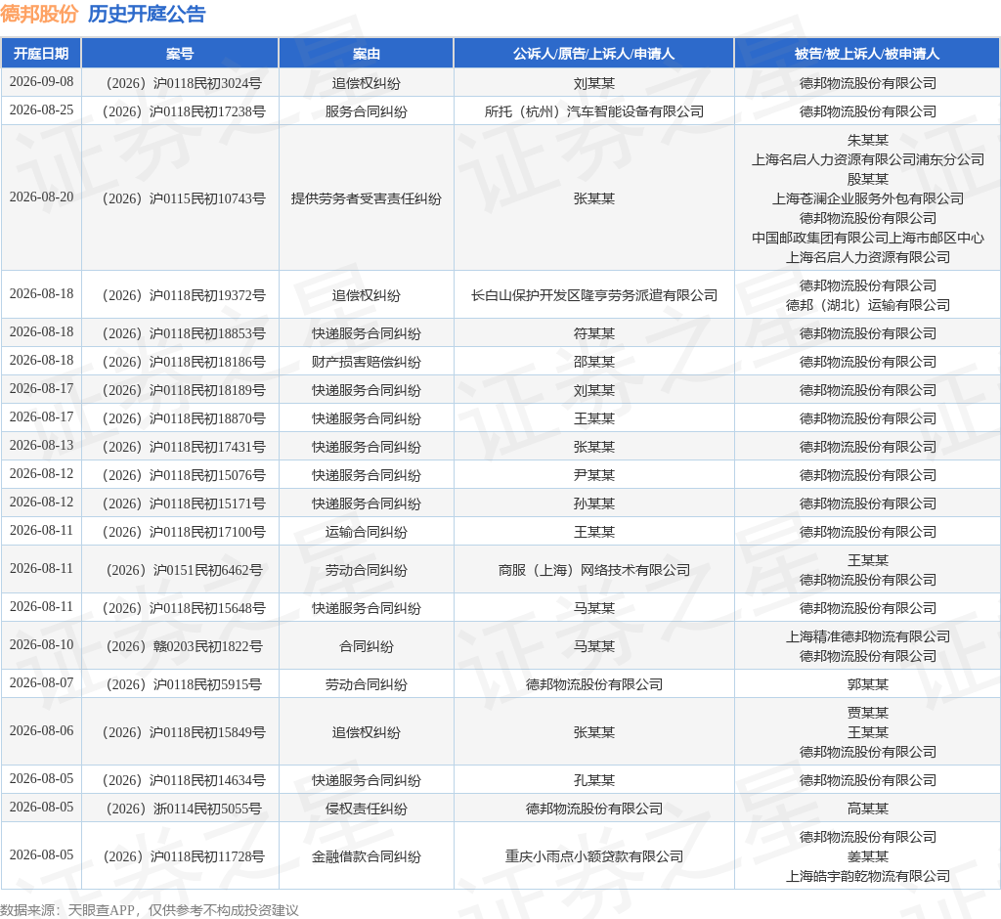The height and width of the screenshot is (919, 1001).
Task: Select case number (2026)沪0118民初3024号
Action: (x=184, y=83)
